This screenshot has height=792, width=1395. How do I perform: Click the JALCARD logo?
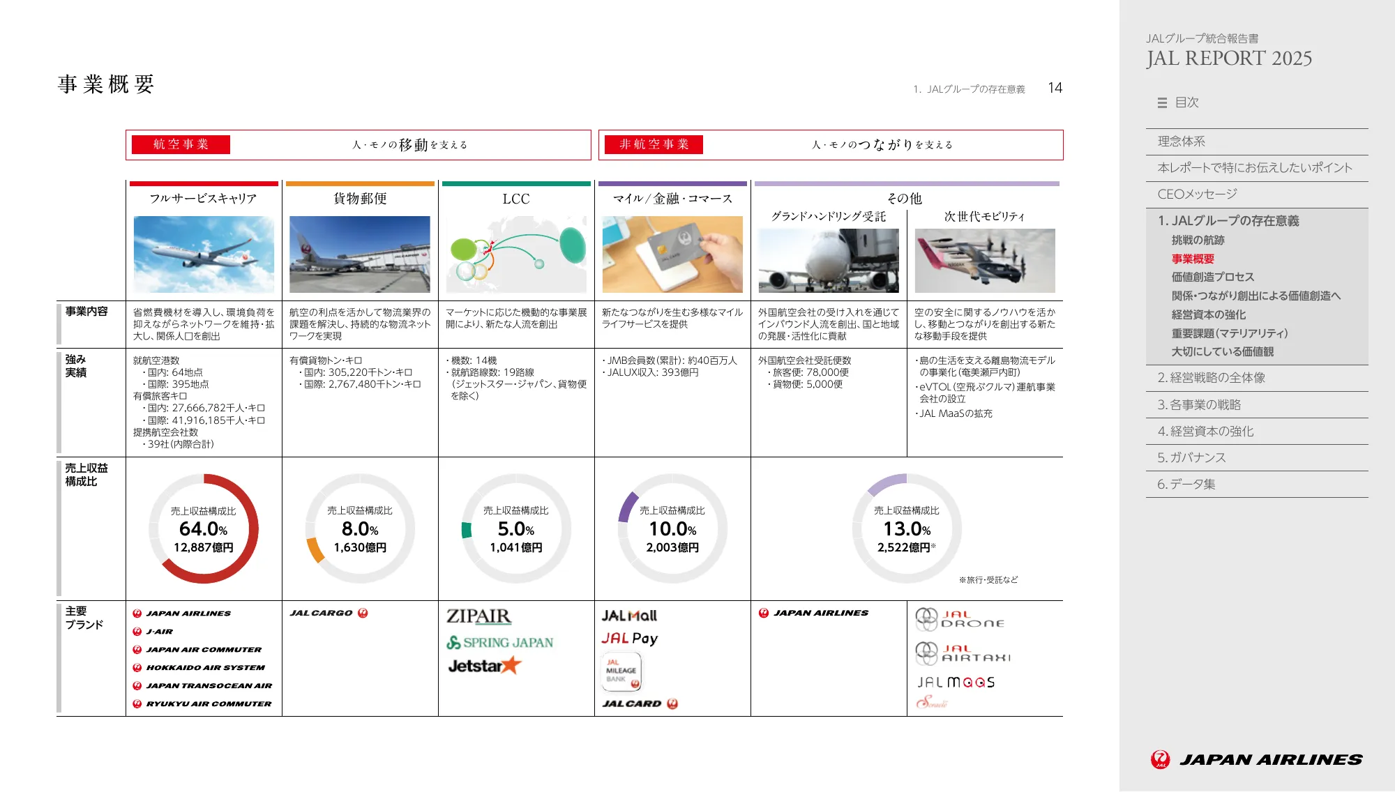pyautogui.click(x=640, y=703)
